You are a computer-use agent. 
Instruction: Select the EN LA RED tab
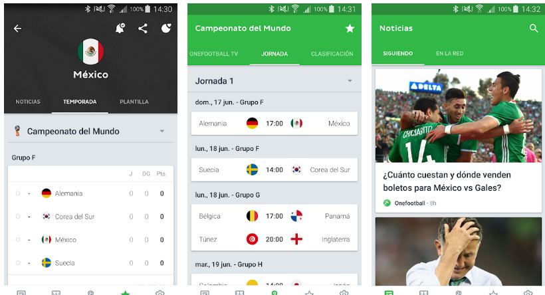coord(449,54)
